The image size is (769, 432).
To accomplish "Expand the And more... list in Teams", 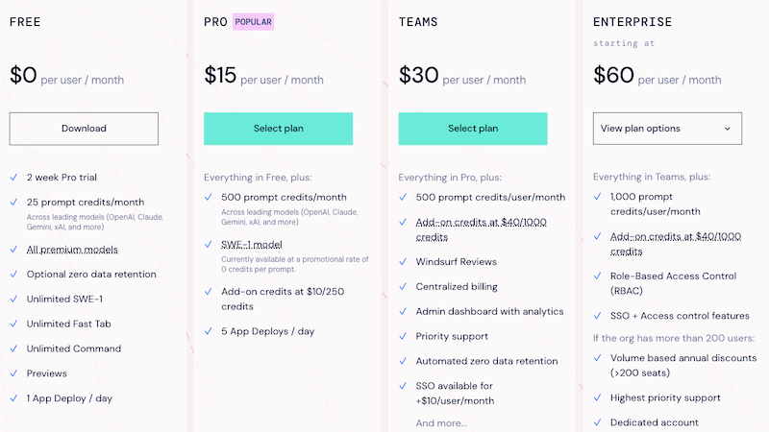I will click(x=441, y=423).
